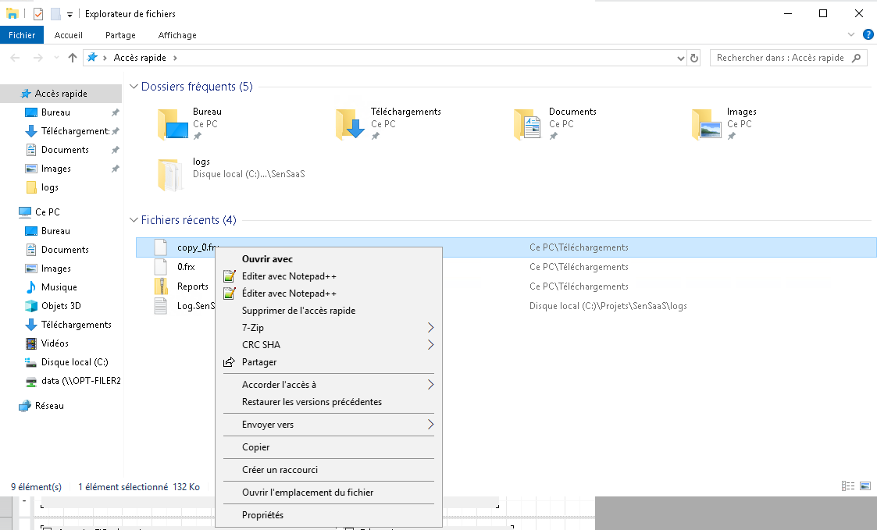The image size is (877, 530).
Task: Open the Images folder in frequent folders
Action: [706, 124]
